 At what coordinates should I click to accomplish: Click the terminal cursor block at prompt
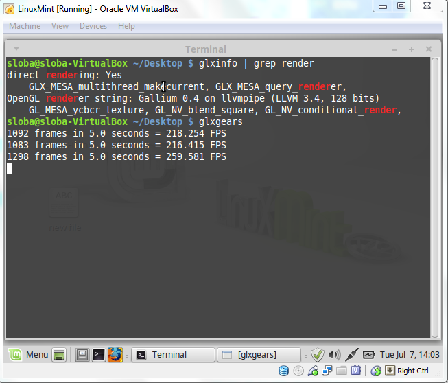pos(10,168)
